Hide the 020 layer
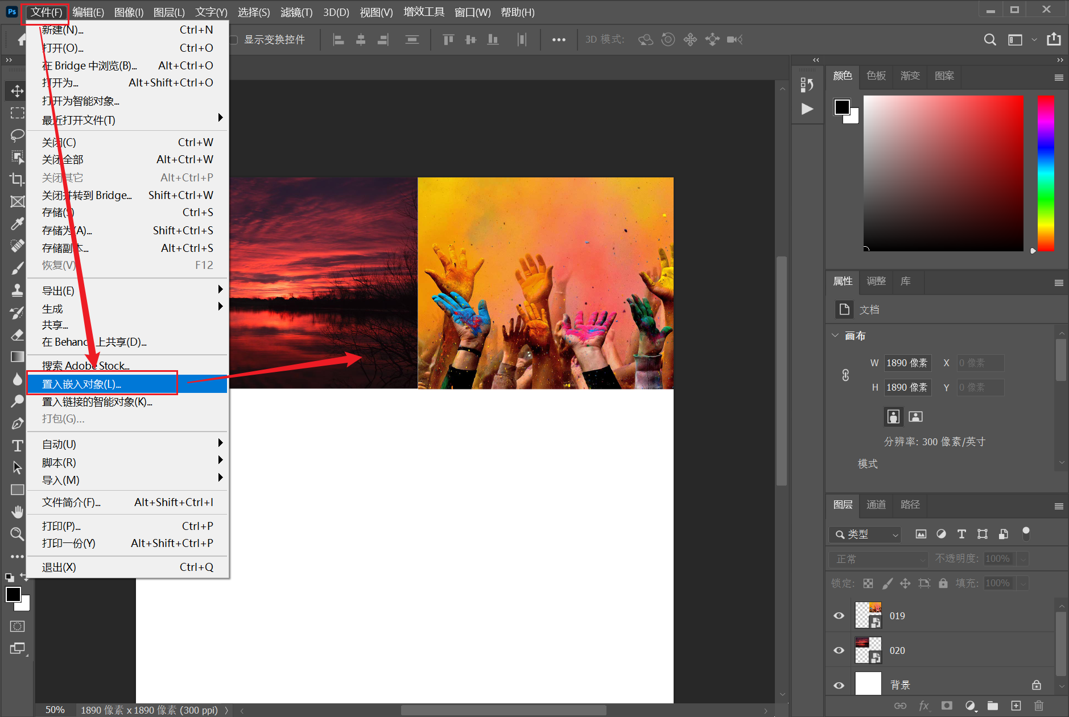 point(839,650)
